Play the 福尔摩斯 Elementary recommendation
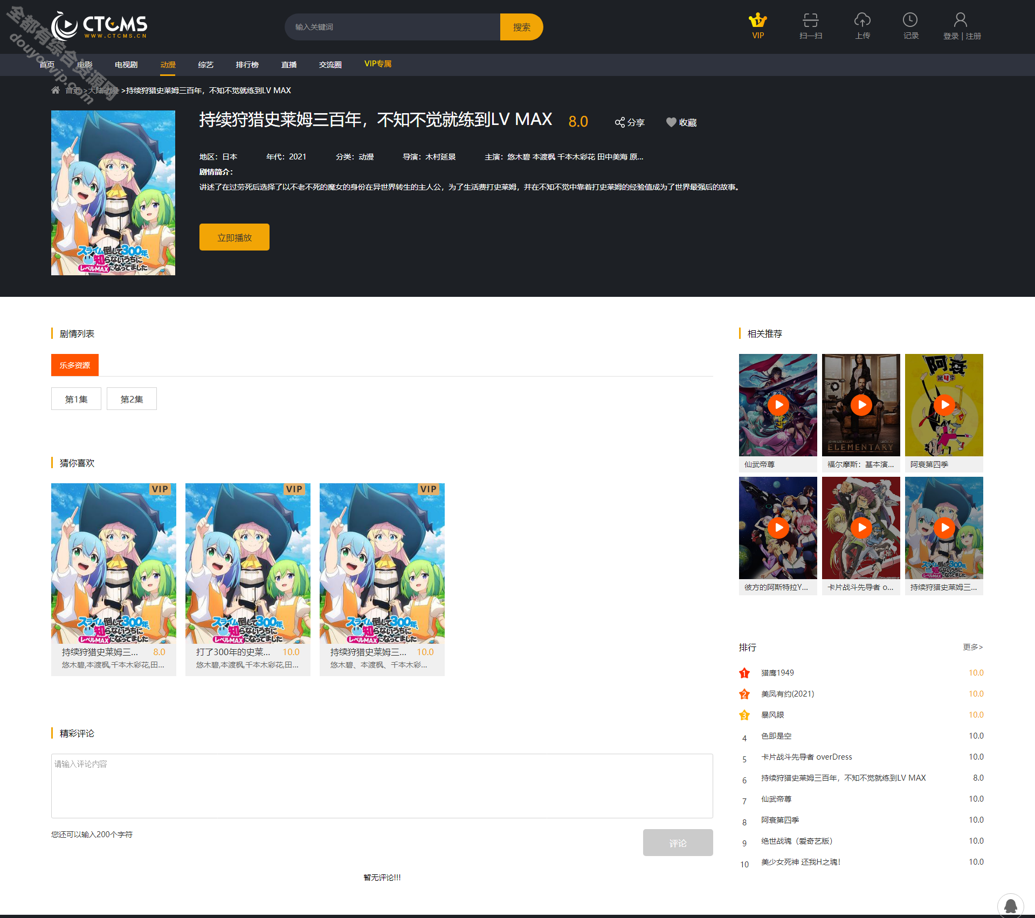The height and width of the screenshot is (918, 1035). tap(861, 405)
